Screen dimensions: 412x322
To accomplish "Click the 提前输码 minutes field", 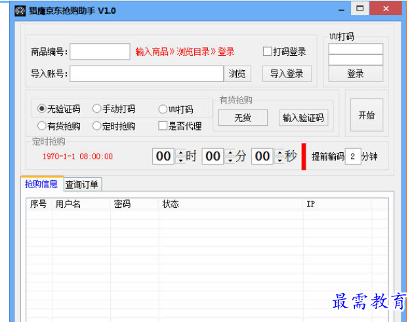I will [x=353, y=157].
